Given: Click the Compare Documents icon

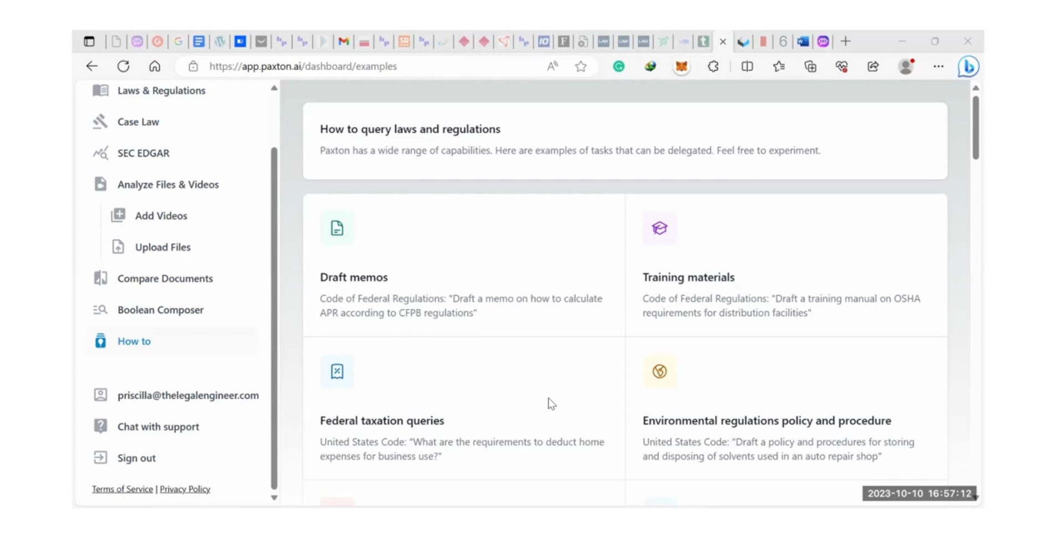Looking at the screenshot, I should click(x=100, y=278).
